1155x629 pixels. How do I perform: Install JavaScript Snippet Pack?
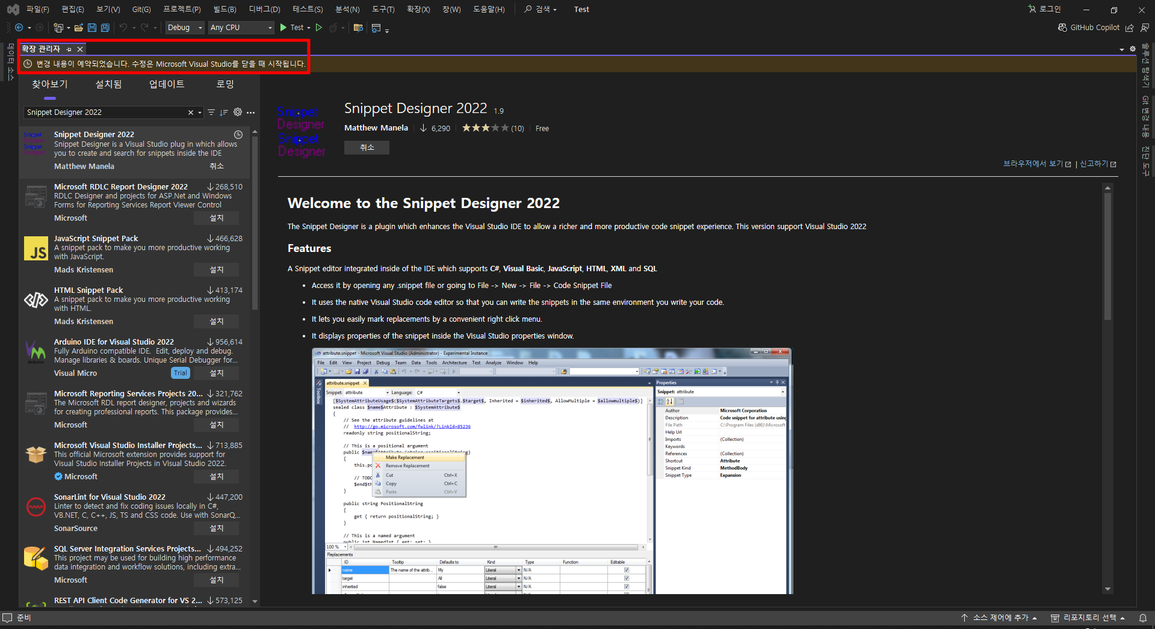[x=217, y=270]
